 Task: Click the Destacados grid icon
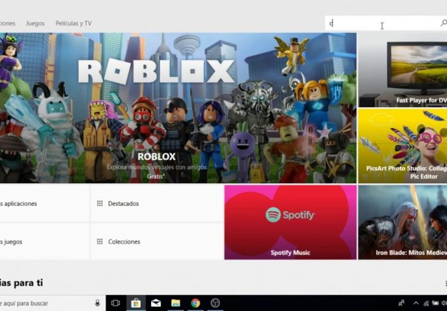click(x=100, y=203)
